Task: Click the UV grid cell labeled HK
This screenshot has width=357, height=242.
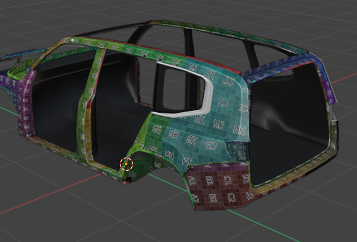Action: pos(239,130)
